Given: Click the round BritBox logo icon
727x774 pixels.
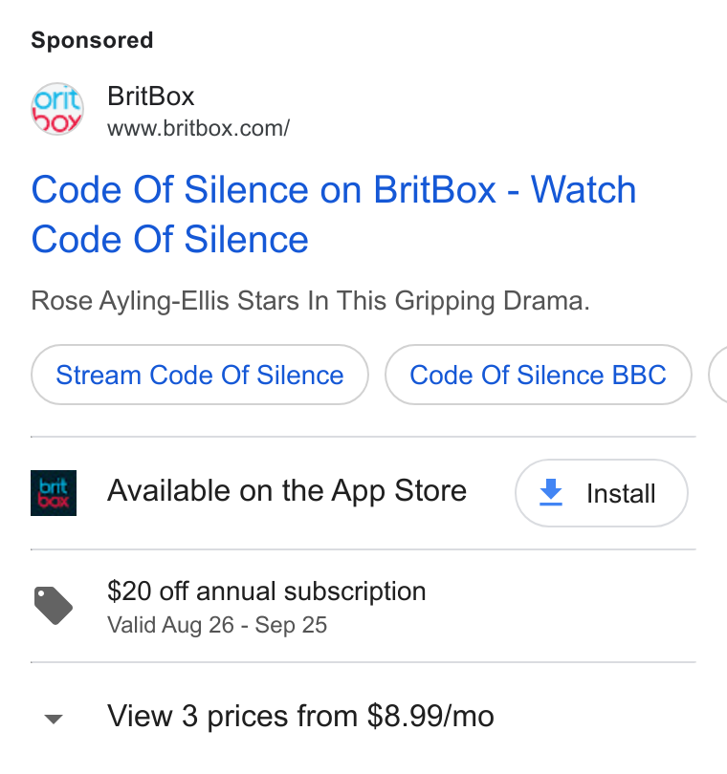Looking at the screenshot, I should tap(57, 109).
